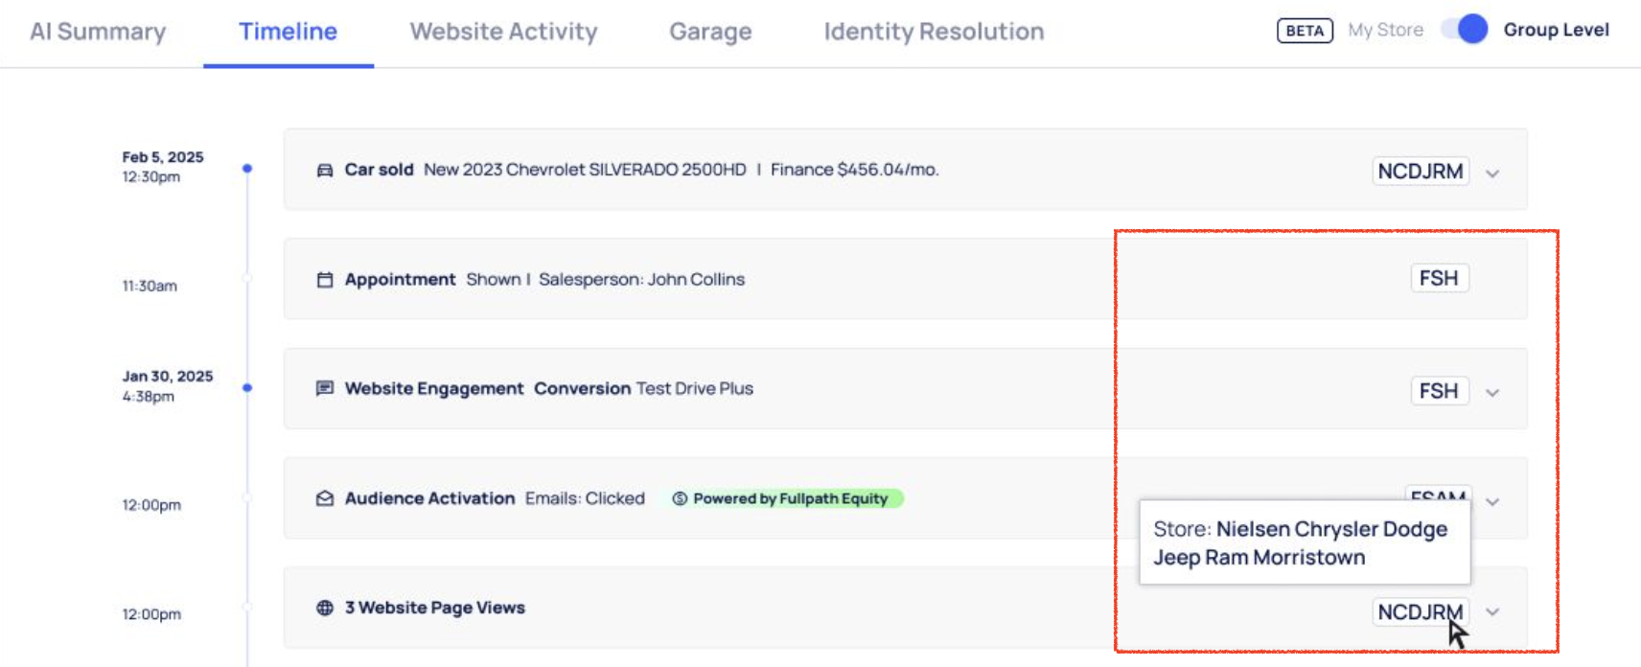Screen dimensions: 1641x667
Task: Click the Feb 5, 2025 timeline dot
Action: [247, 169]
